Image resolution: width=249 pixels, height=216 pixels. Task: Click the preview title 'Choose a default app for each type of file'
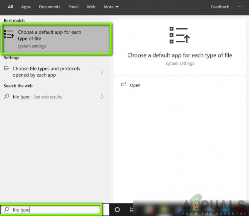(x=180, y=55)
